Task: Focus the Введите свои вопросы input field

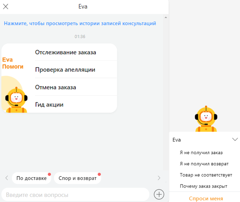Action: (75, 195)
